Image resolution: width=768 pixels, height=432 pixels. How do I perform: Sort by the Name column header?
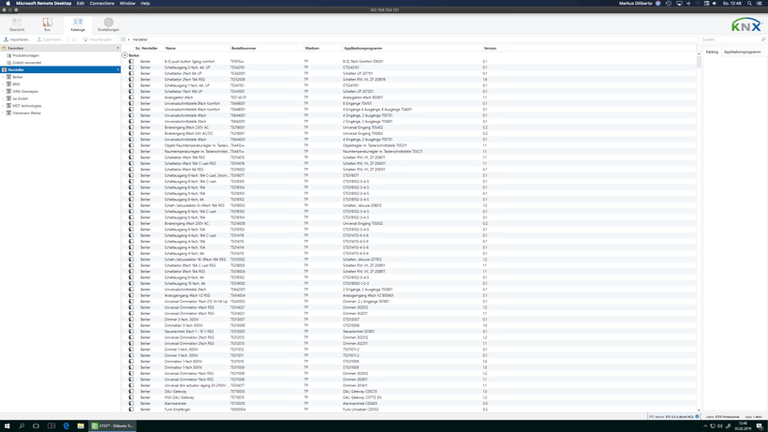[170, 49]
